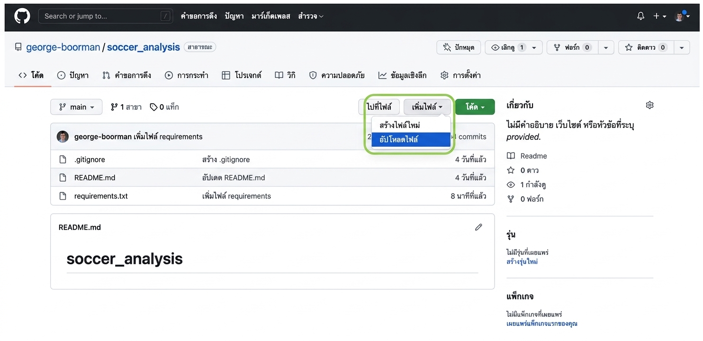The width and height of the screenshot is (703, 341).
Task: View the 0 ดาว stargazers link
Action: (523, 170)
